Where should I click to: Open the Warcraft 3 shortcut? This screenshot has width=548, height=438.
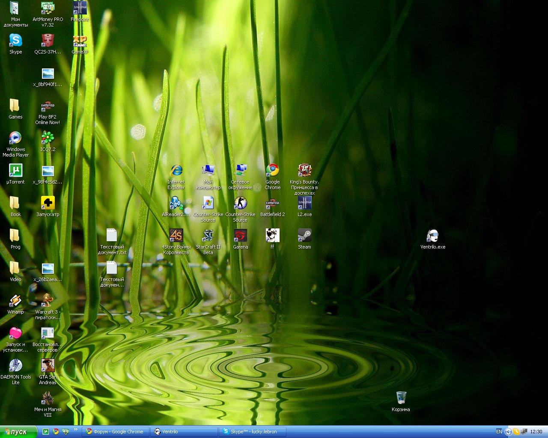pyautogui.click(x=48, y=307)
